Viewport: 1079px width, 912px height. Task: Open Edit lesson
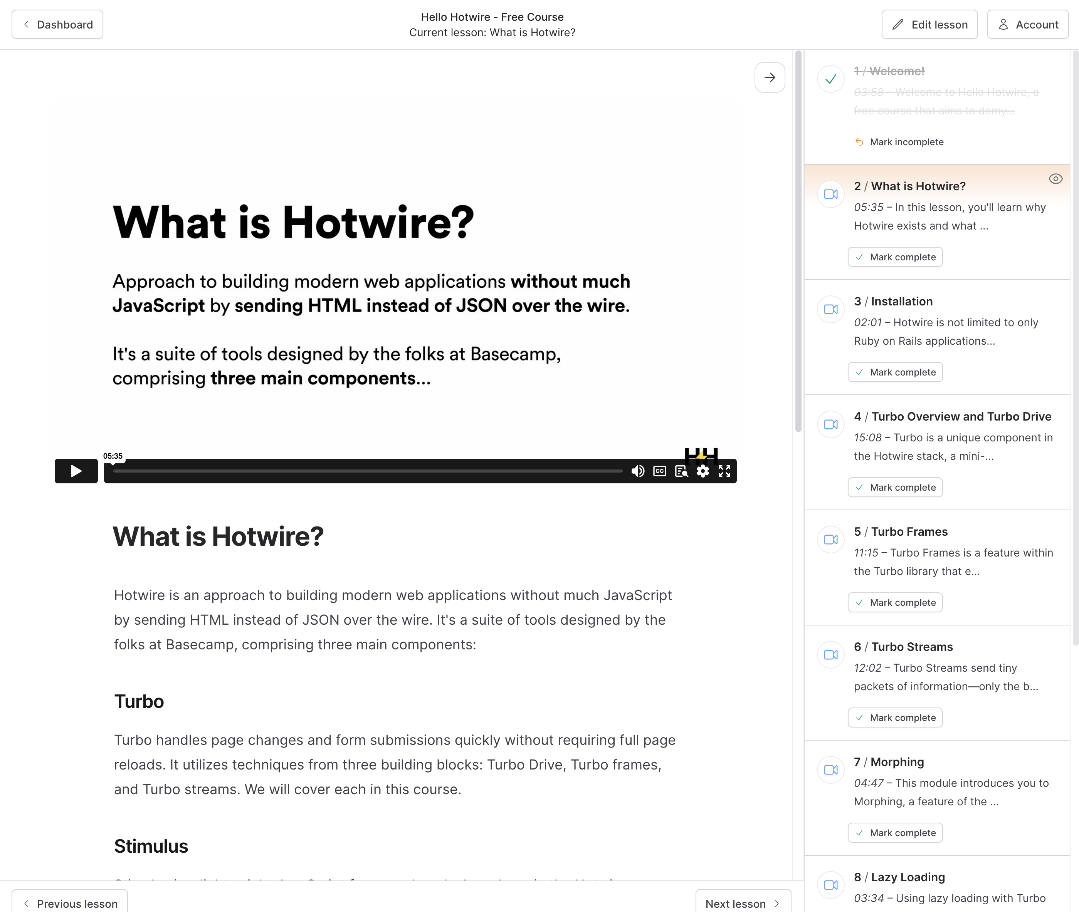(x=929, y=24)
